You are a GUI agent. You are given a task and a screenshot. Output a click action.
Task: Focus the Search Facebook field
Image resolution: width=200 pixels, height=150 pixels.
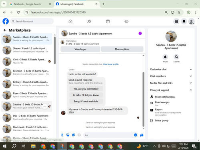click(x=32, y=21)
